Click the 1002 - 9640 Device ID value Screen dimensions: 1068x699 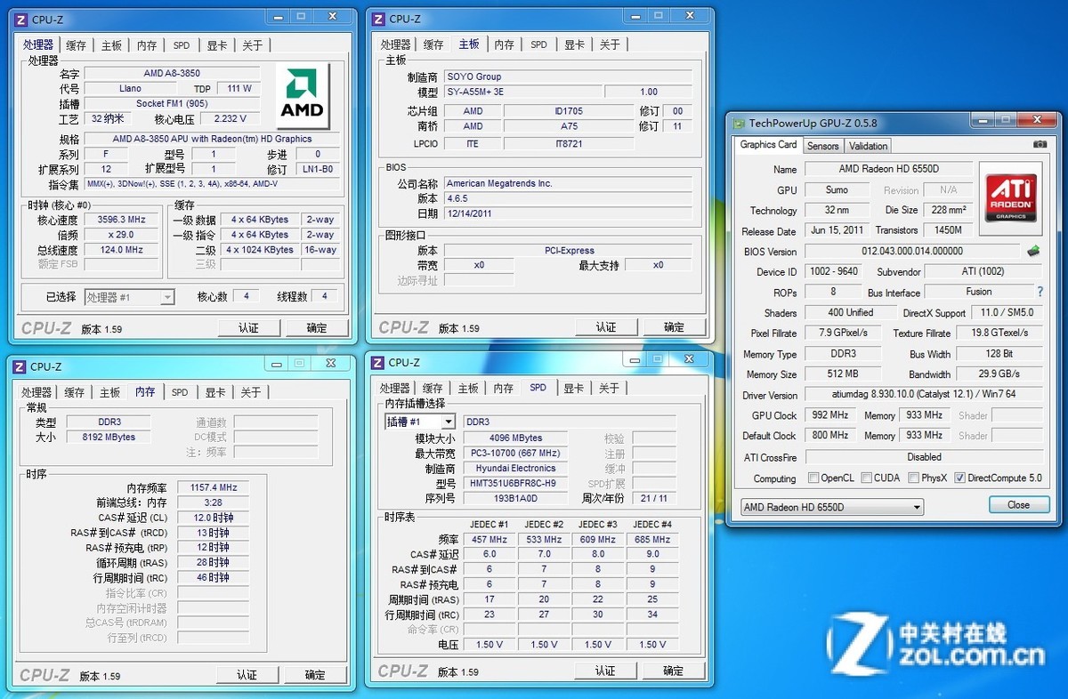click(x=833, y=271)
